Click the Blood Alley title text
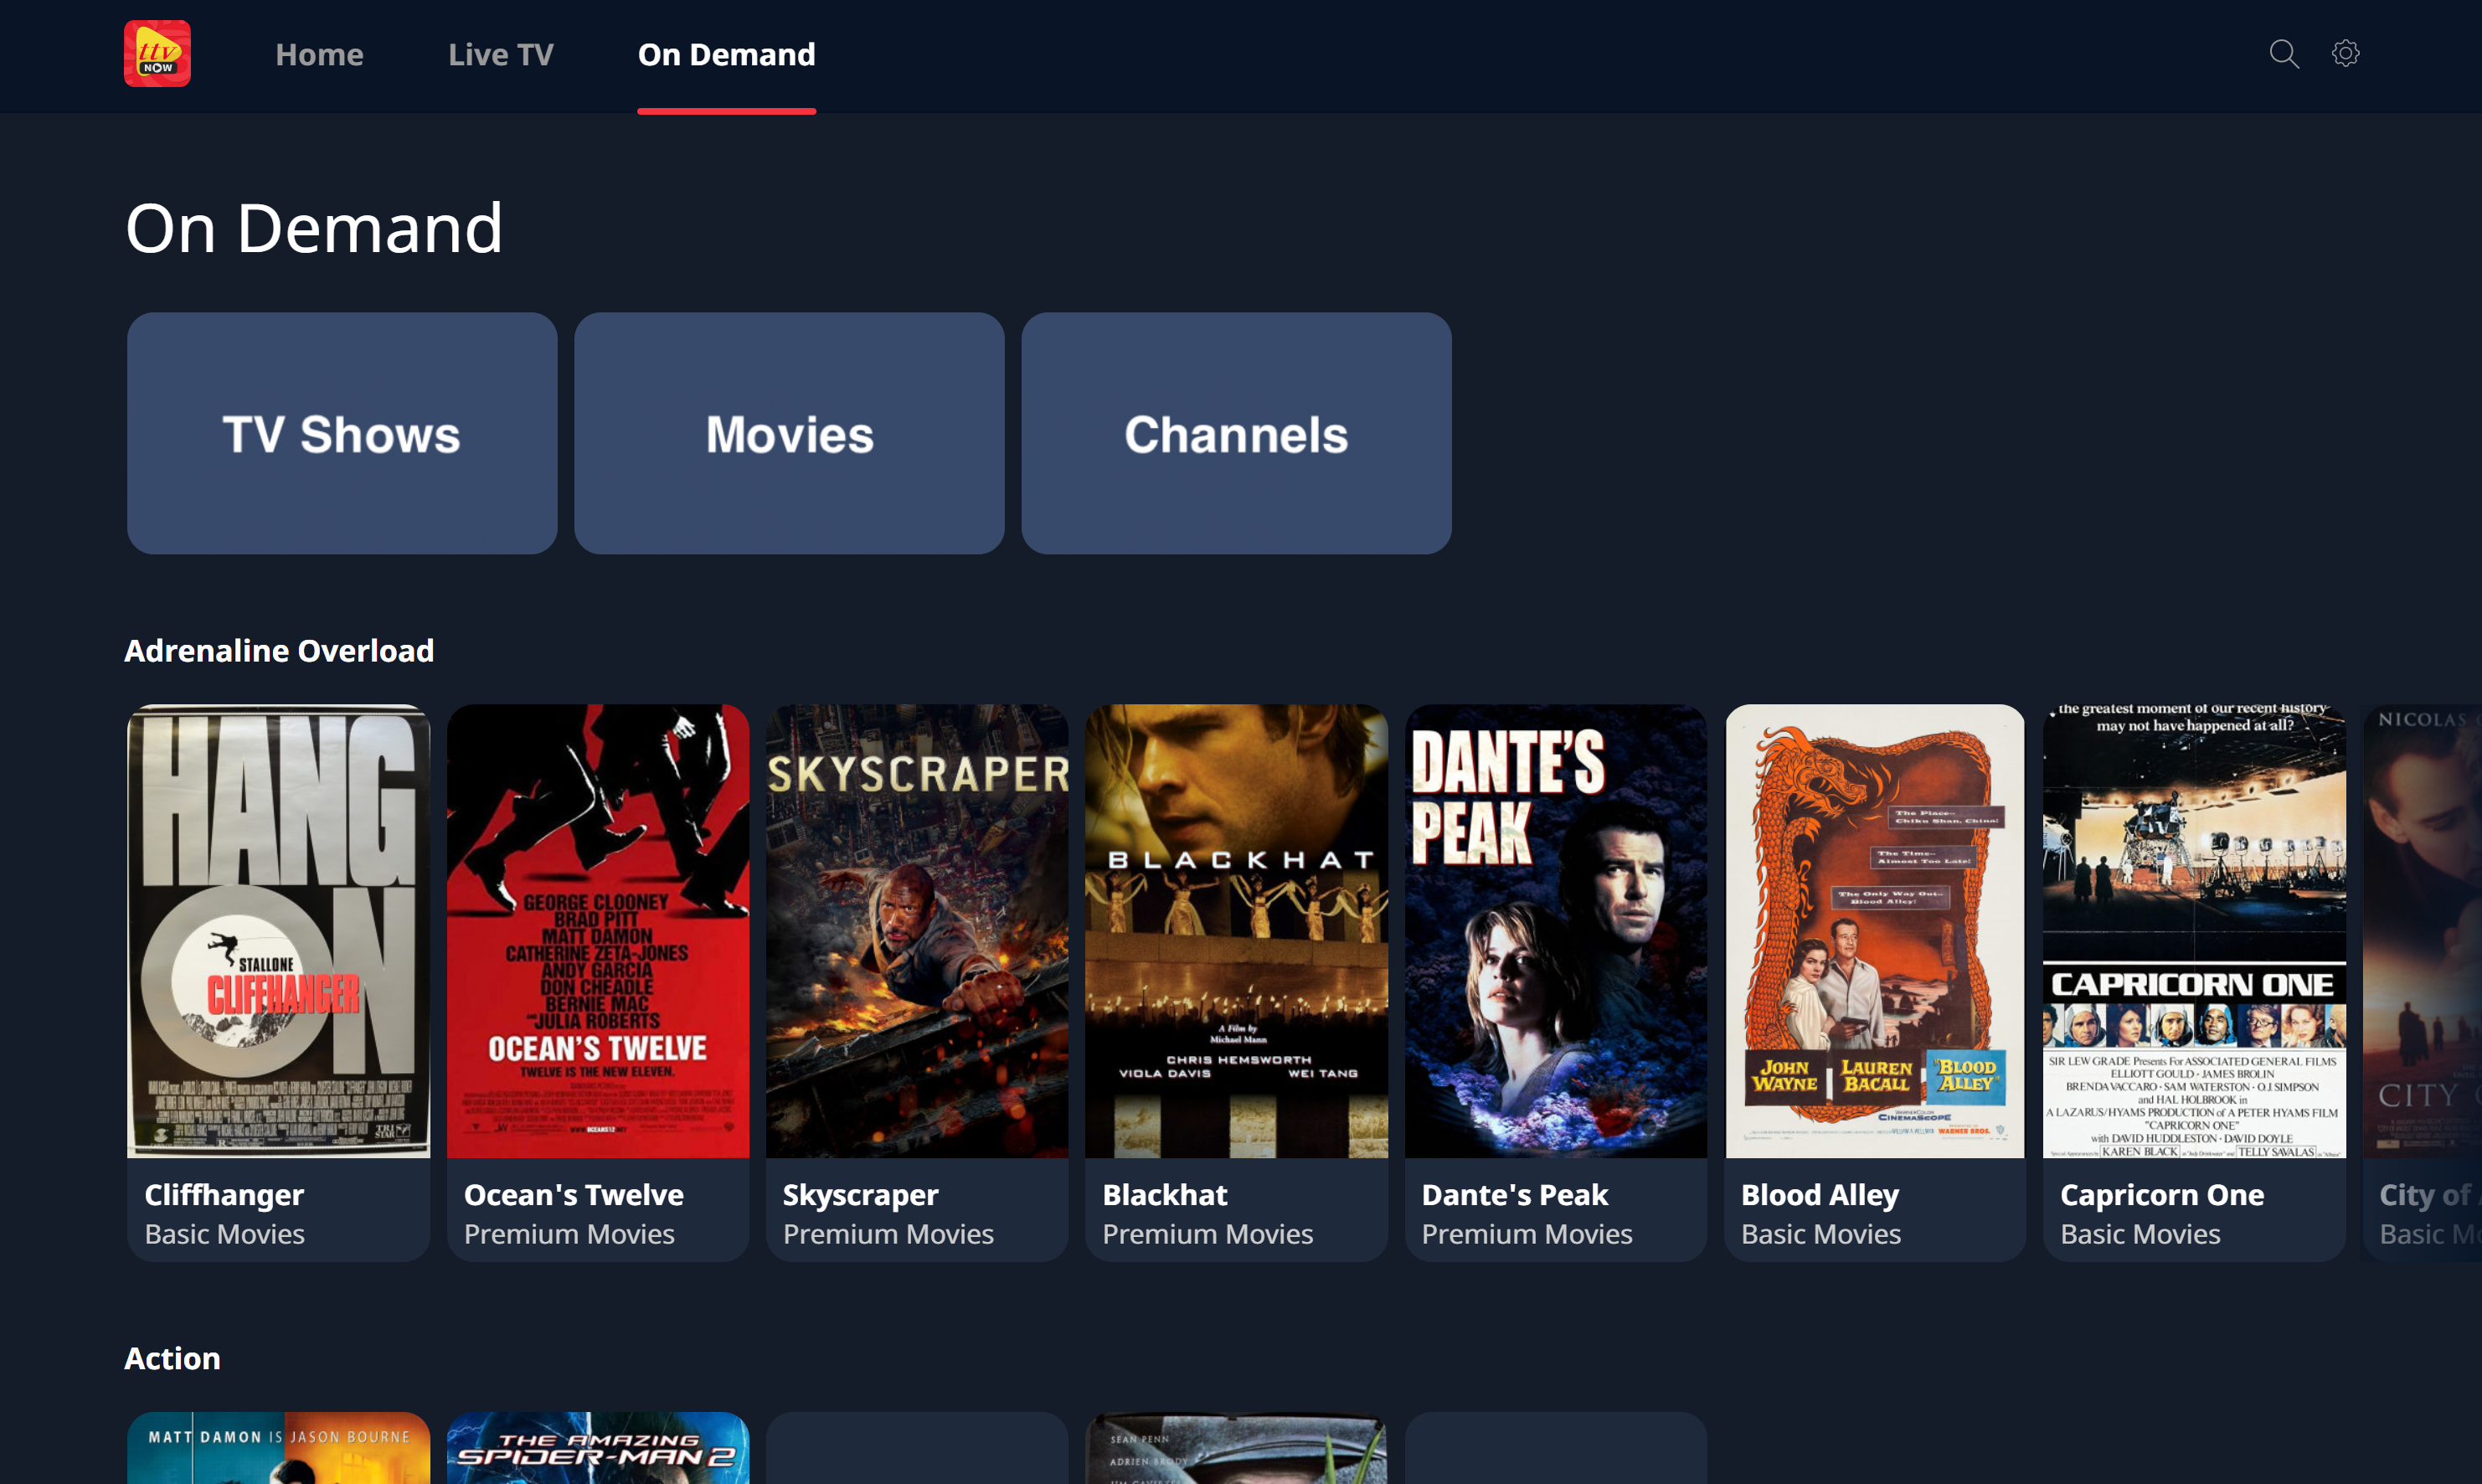The width and height of the screenshot is (2482, 1484). 1820,1194
